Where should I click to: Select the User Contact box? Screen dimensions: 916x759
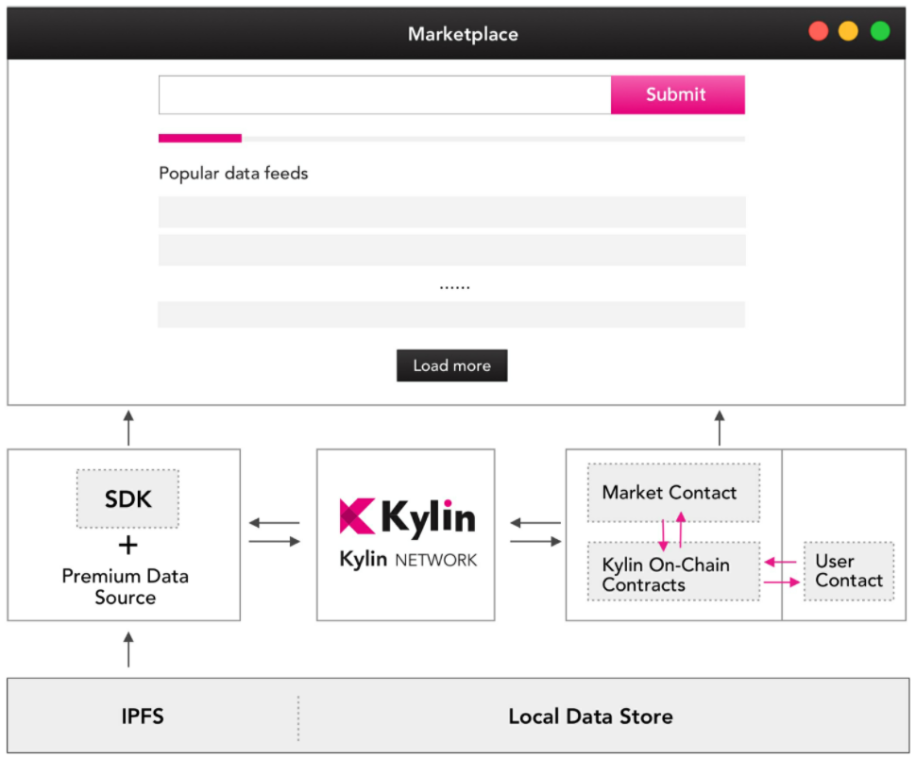pyautogui.click(x=849, y=571)
